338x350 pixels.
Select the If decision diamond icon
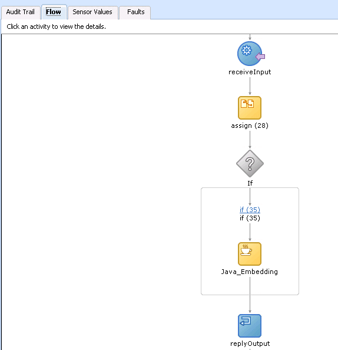(x=250, y=164)
